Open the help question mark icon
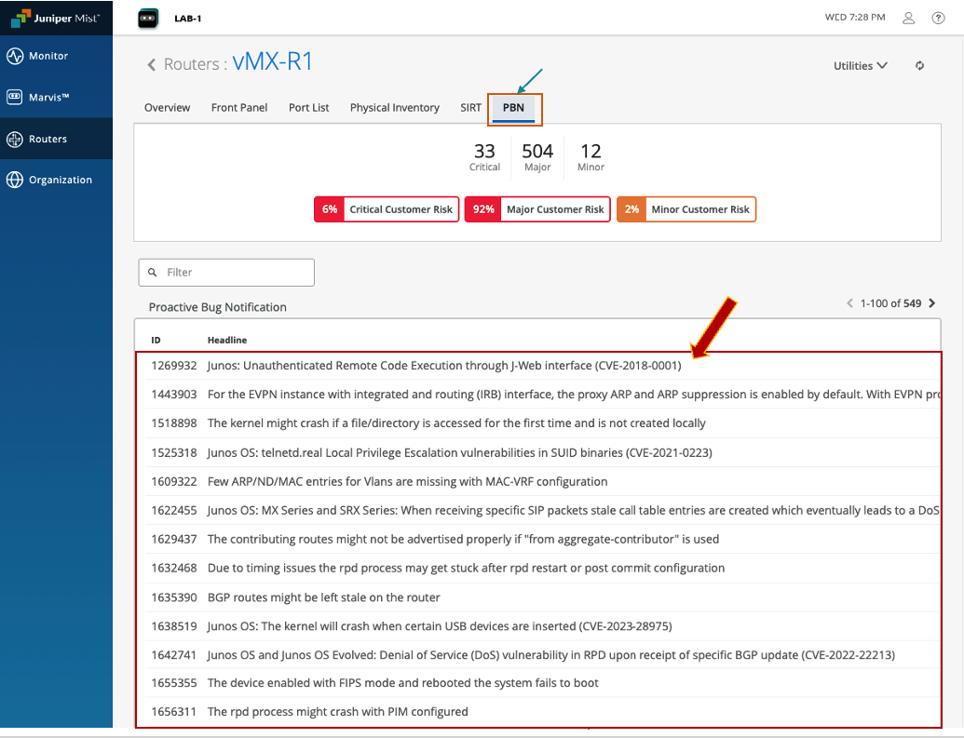 pos(938,18)
